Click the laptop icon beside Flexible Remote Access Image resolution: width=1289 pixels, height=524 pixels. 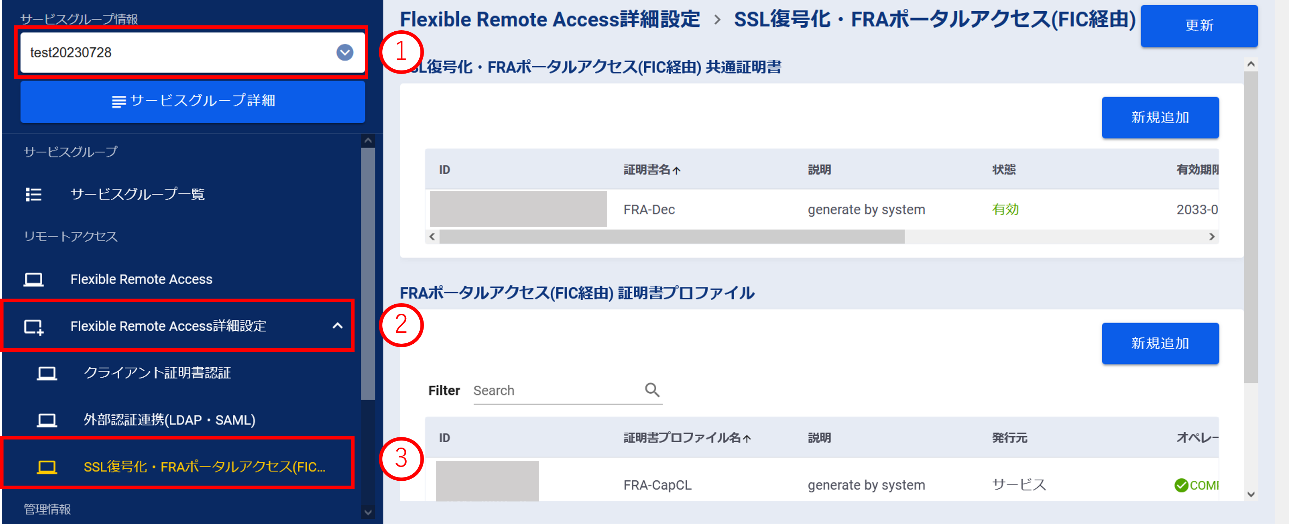[x=33, y=279]
